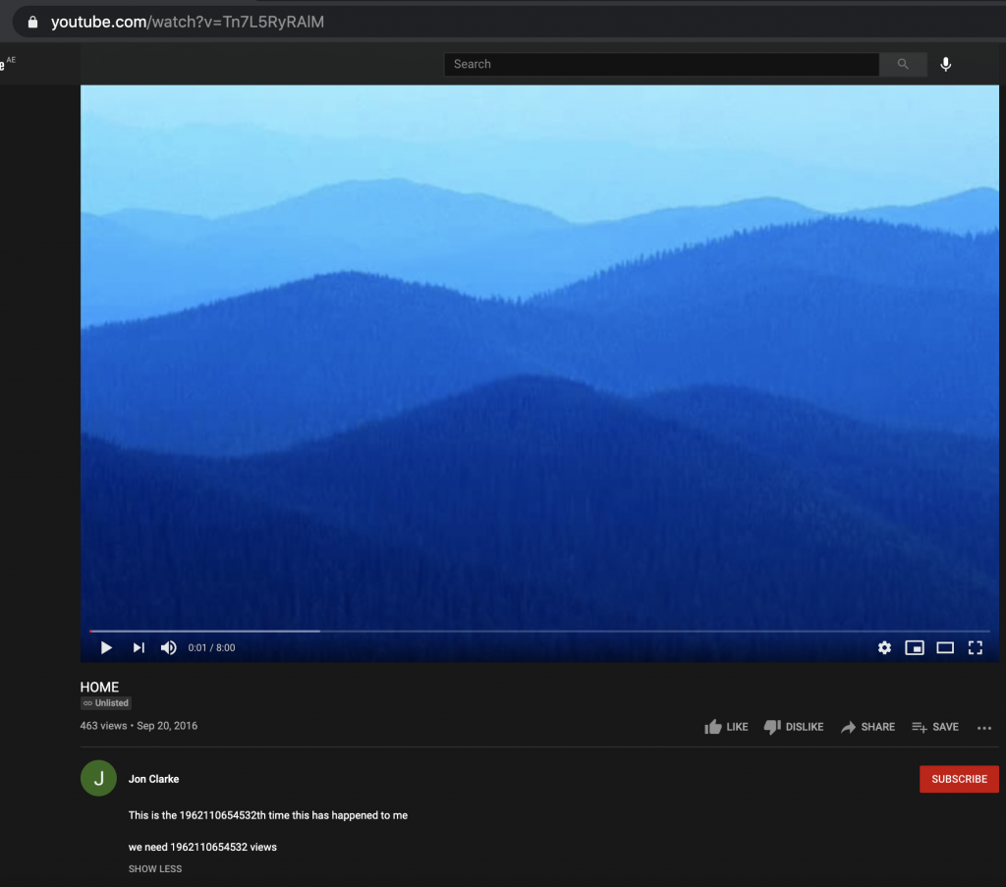Open the video Settings gear
Screen dimensions: 1006x887
pos(884,647)
